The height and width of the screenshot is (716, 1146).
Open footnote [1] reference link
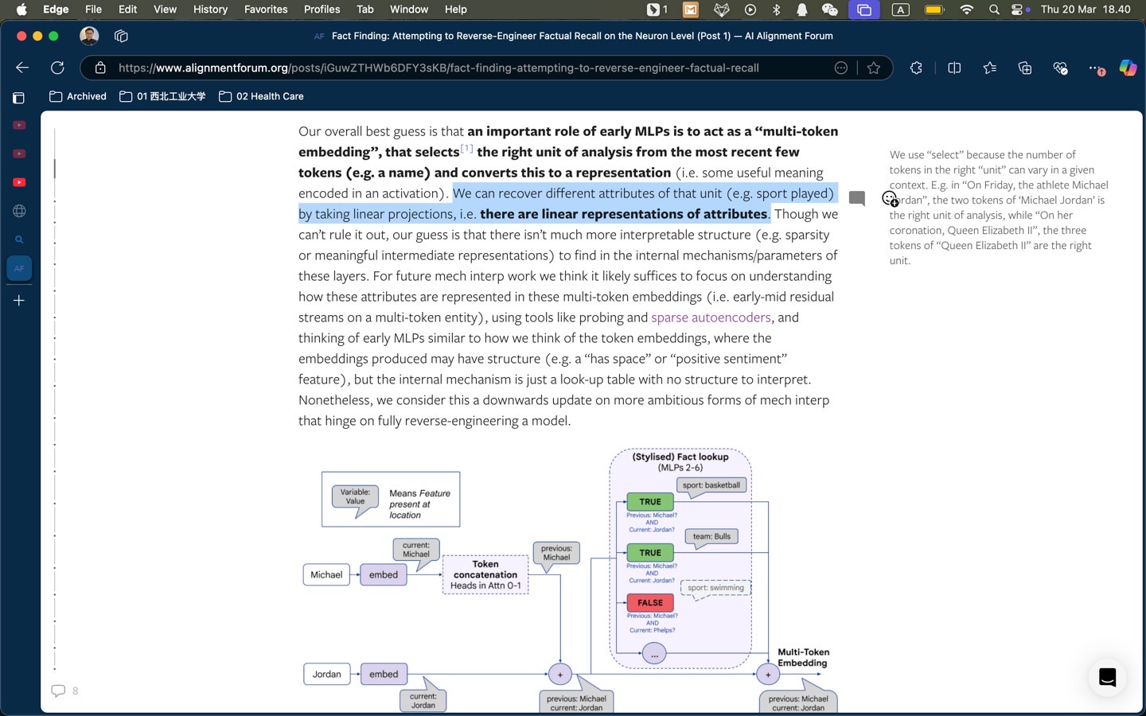[467, 148]
